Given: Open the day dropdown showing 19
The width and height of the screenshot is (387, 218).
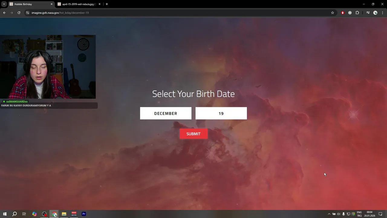Looking at the screenshot, I should click(x=221, y=113).
